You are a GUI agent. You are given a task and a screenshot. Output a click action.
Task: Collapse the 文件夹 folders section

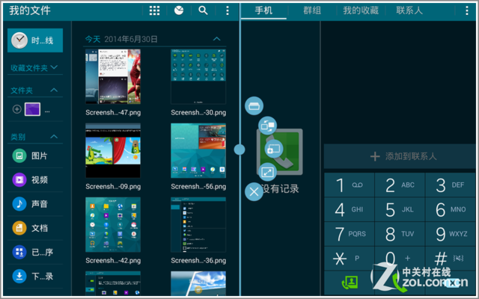(54, 90)
